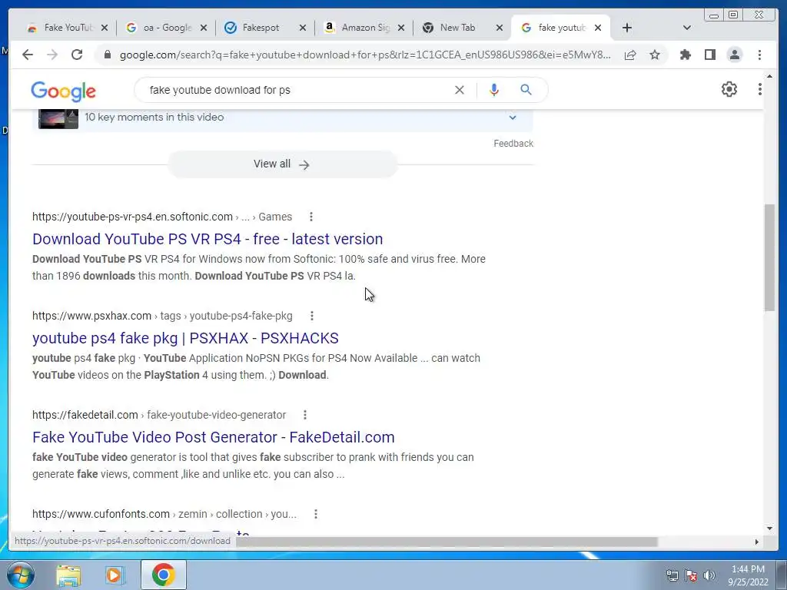
Task: Click the cufonfonts.com URL breadcrumb
Action: (x=164, y=514)
